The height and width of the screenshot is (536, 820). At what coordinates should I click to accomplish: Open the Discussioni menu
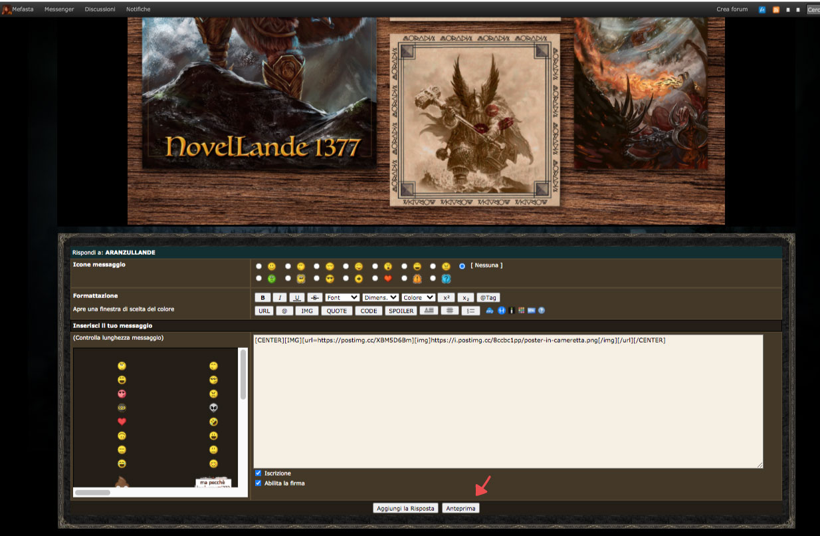click(100, 9)
